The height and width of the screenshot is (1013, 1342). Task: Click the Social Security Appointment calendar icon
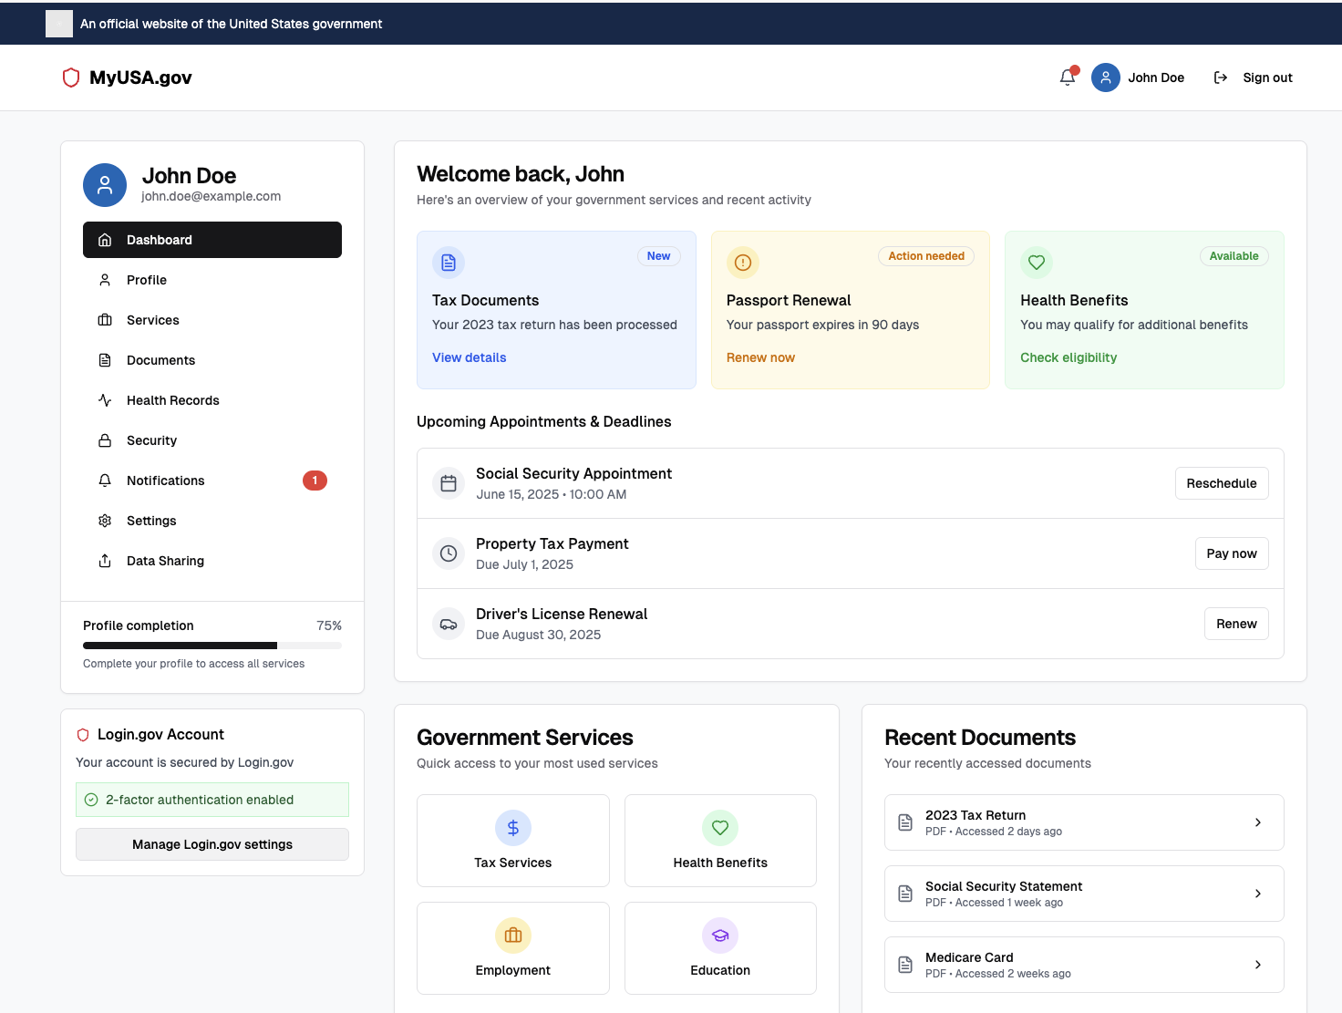pyautogui.click(x=449, y=483)
